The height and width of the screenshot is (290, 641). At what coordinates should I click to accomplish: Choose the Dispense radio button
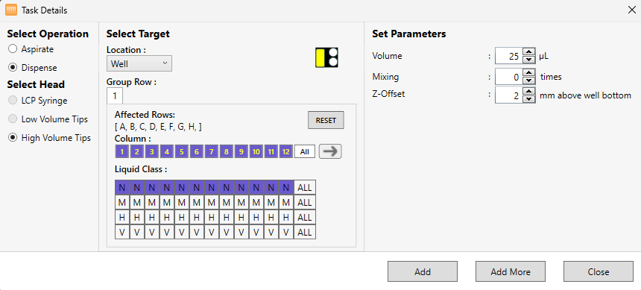(13, 68)
